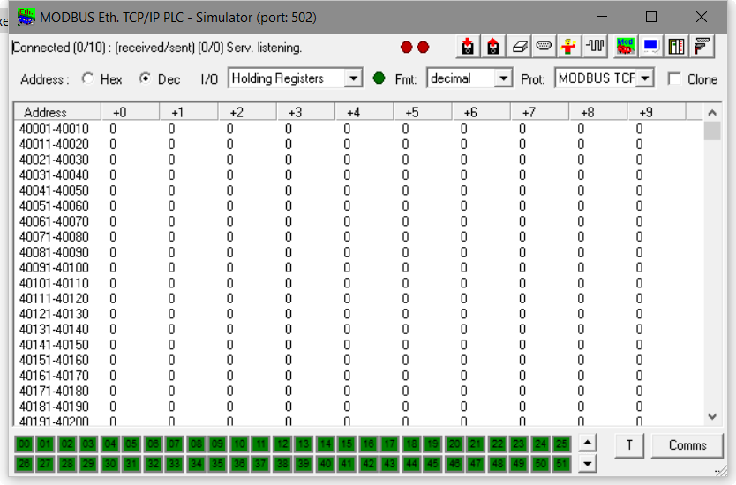Click the register list scroll up arrow

tap(712, 113)
